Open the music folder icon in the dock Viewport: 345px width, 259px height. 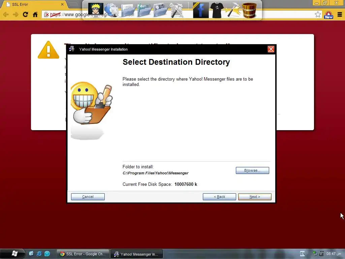coord(144,10)
